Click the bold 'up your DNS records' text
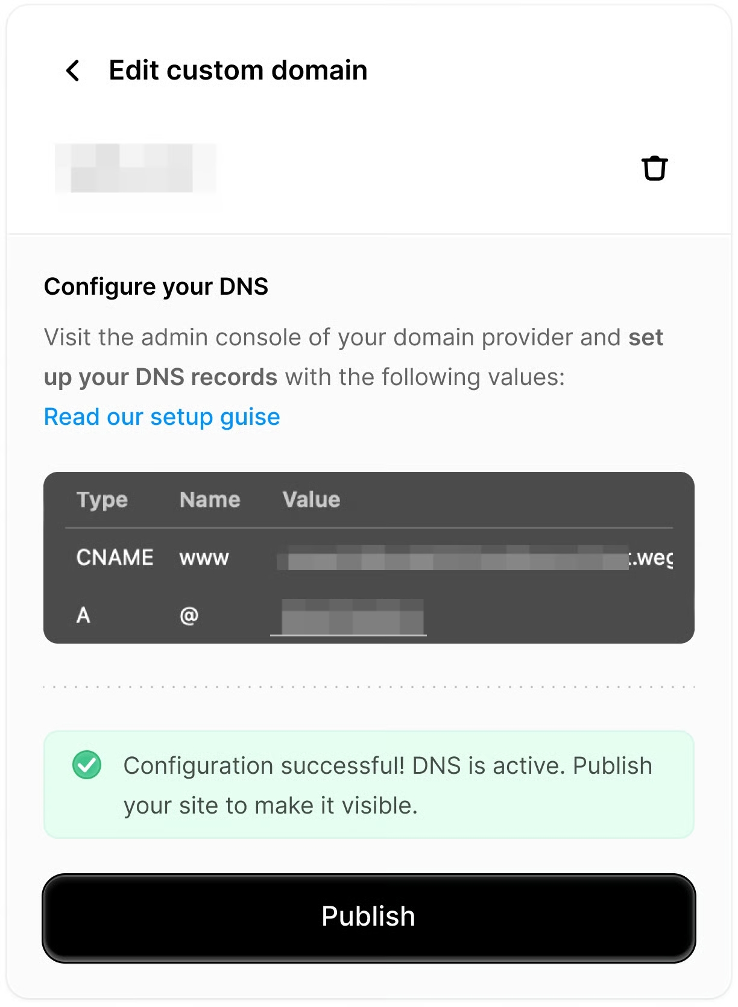 coord(160,377)
